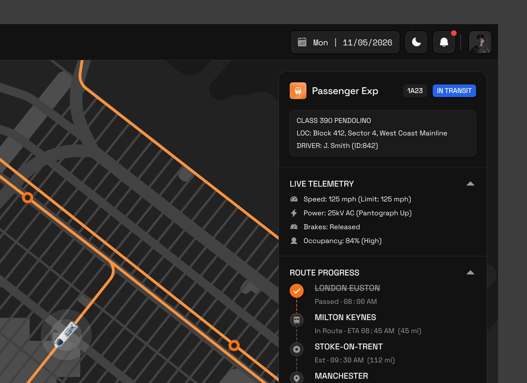This screenshot has width=527, height=383.
Task: Click the orange checkmark for London Euston
Action: tap(296, 290)
